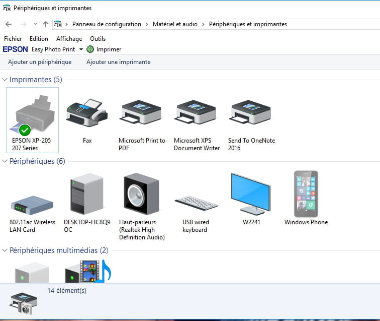Open the Fichier menu

pos(13,39)
